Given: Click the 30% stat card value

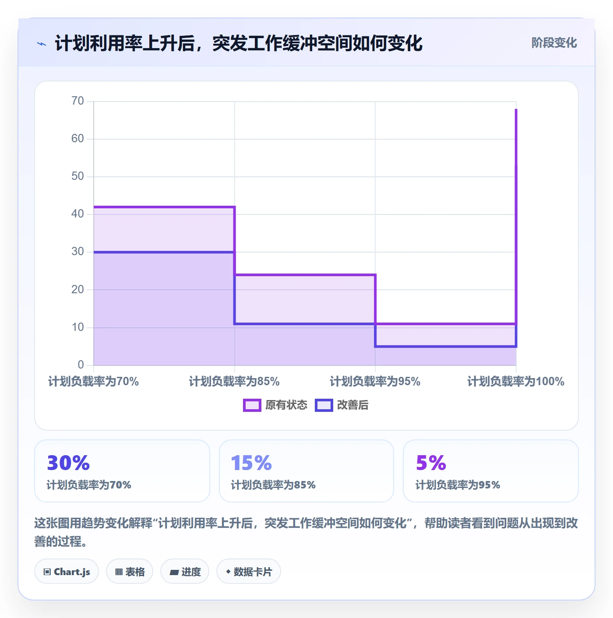Looking at the screenshot, I should click(x=68, y=463).
